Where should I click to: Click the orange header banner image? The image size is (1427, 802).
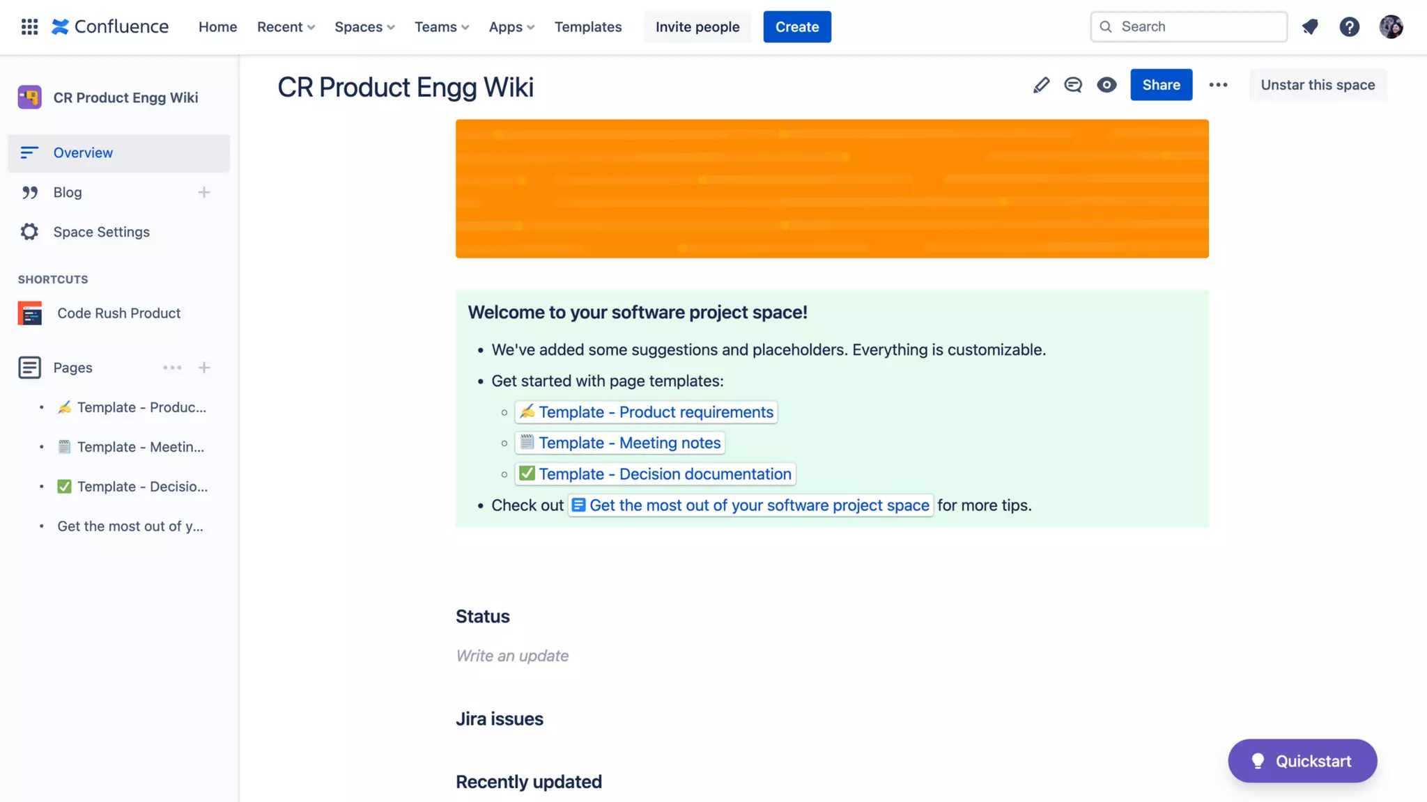pyautogui.click(x=832, y=189)
